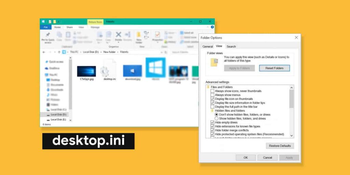Viewport: 350px width, 175px height.
Task: Open the address bar history dropdown
Action: tap(161, 52)
